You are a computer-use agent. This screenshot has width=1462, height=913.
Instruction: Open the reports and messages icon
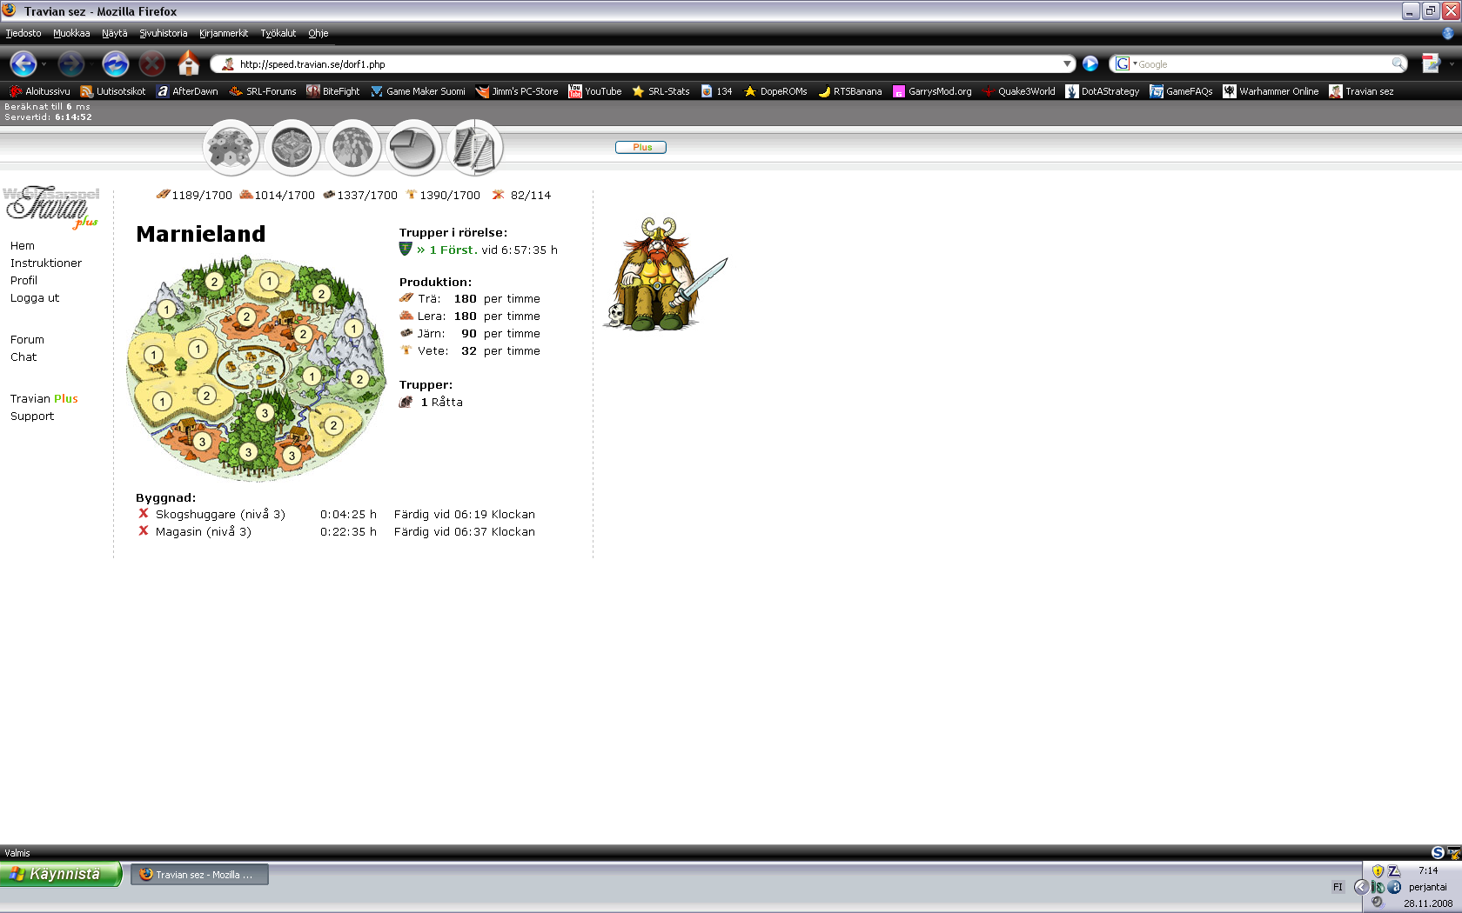[x=474, y=148]
